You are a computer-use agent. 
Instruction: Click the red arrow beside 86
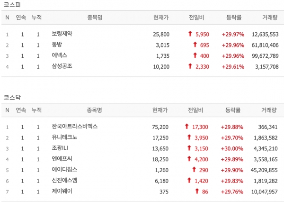(197, 191)
